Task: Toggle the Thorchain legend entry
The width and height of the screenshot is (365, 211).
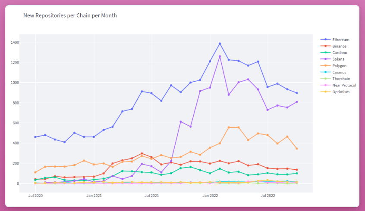Action: pyautogui.click(x=335, y=79)
